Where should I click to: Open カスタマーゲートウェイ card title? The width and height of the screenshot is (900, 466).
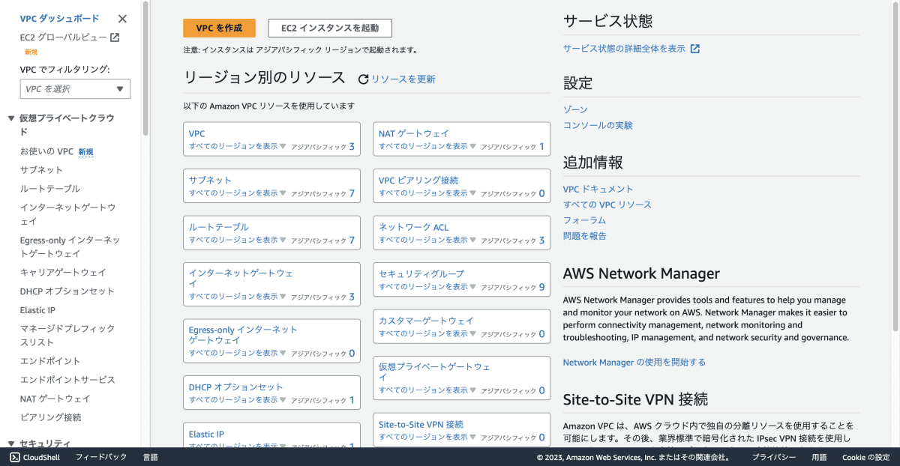pyautogui.click(x=426, y=321)
